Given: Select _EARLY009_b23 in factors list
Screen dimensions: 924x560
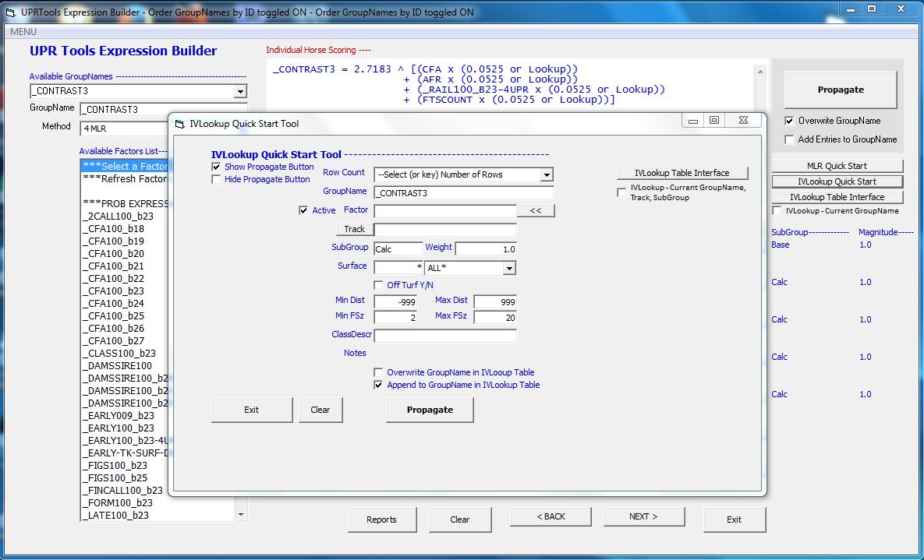Looking at the screenshot, I should click(x=125, y=416).
